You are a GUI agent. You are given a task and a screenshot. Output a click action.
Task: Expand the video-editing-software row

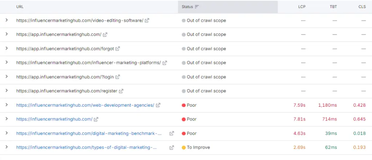point(7,20)
